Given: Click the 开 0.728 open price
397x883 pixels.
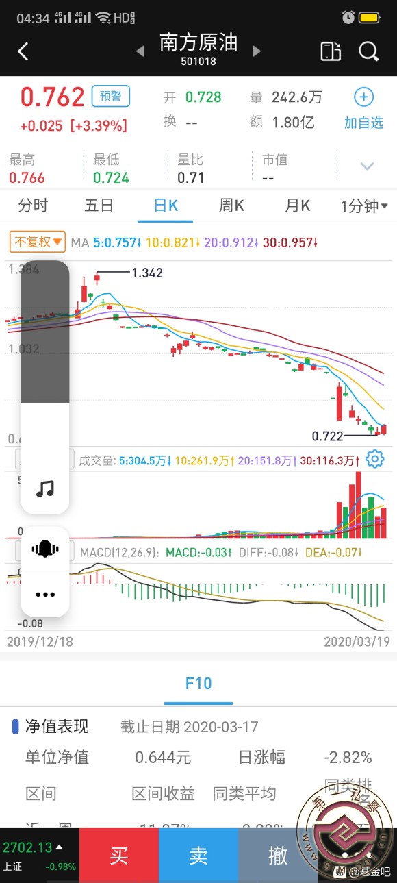Looking at the screenshot, I should (203, 97).
